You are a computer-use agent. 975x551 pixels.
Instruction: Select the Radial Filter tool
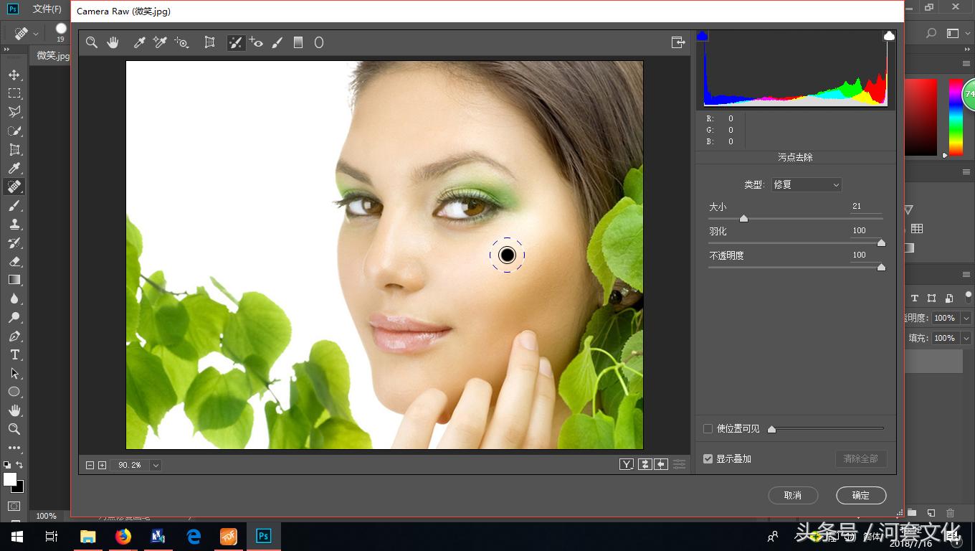(x=318, y=42)
